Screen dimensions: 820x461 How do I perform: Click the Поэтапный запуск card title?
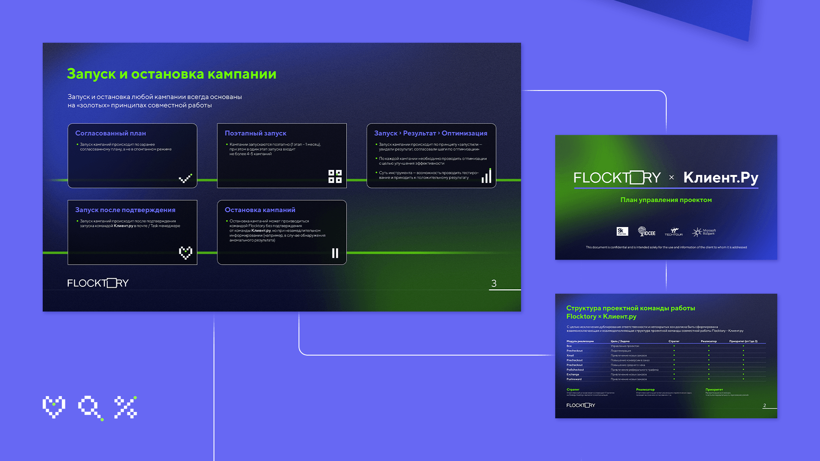point(255,133)
